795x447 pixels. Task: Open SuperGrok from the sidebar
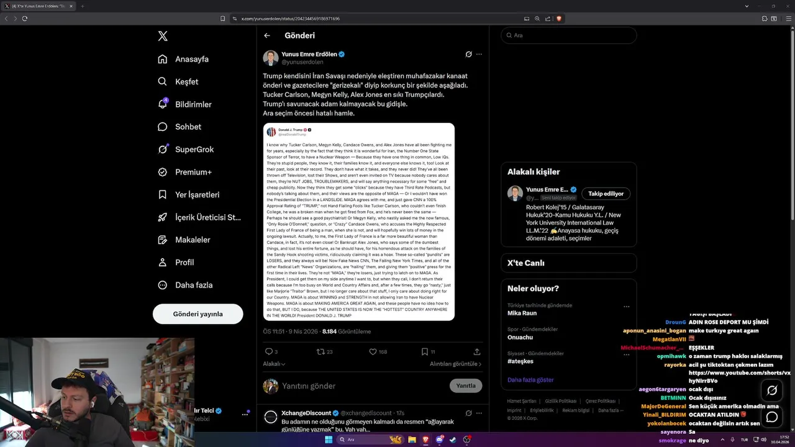(x=186, y=149)
